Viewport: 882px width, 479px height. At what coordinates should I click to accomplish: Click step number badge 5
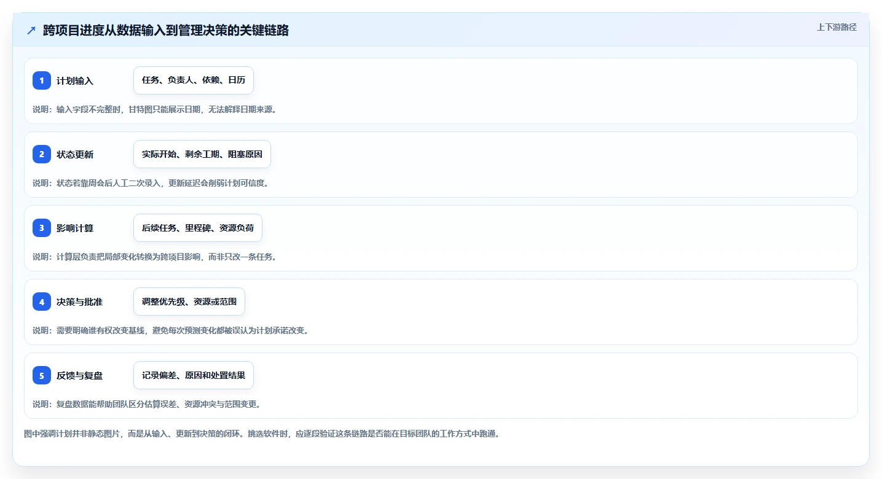(42, 375)
